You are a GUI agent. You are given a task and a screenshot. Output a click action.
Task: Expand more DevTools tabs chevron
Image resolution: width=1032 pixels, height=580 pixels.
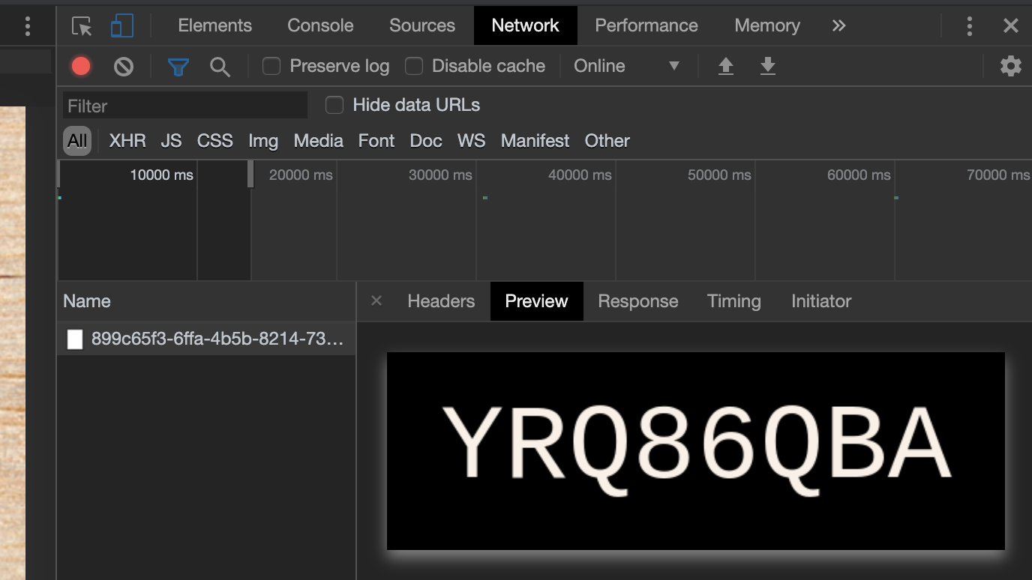[838, 26]
